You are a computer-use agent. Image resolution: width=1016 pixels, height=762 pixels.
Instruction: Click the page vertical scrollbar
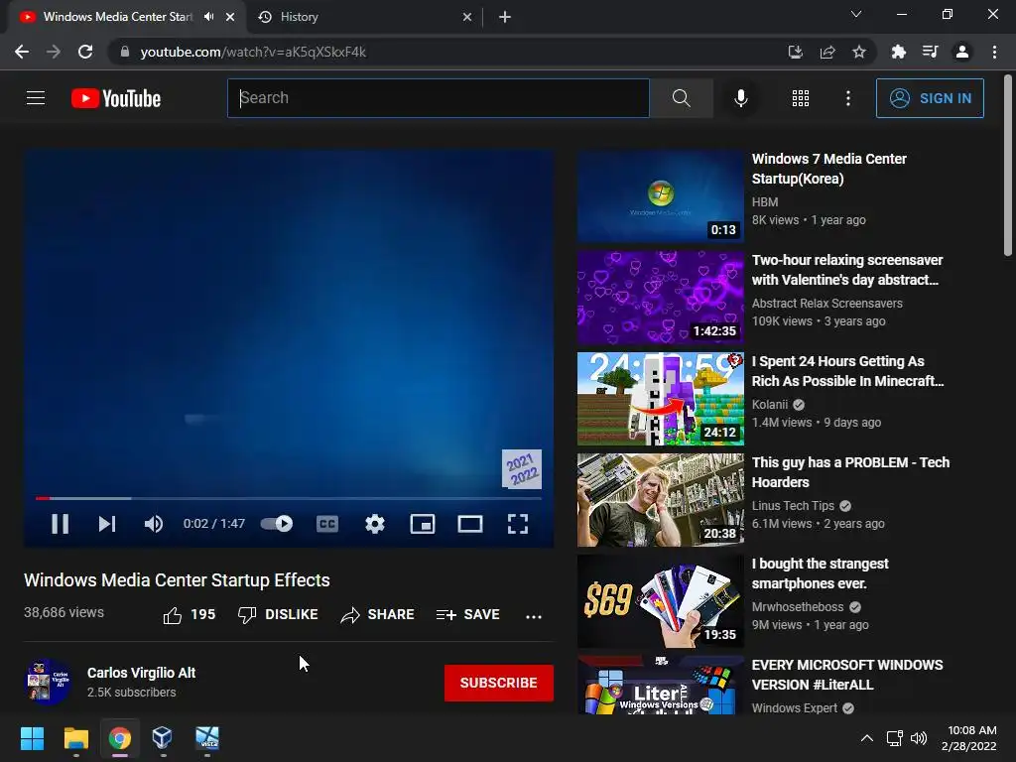coord(1008,166)
